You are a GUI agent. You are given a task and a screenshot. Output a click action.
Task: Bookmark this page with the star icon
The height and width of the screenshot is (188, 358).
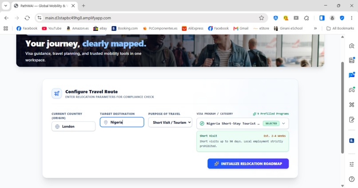tap(262, 18)
